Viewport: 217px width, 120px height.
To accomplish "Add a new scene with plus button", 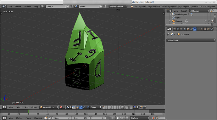I will pos(101,7).
